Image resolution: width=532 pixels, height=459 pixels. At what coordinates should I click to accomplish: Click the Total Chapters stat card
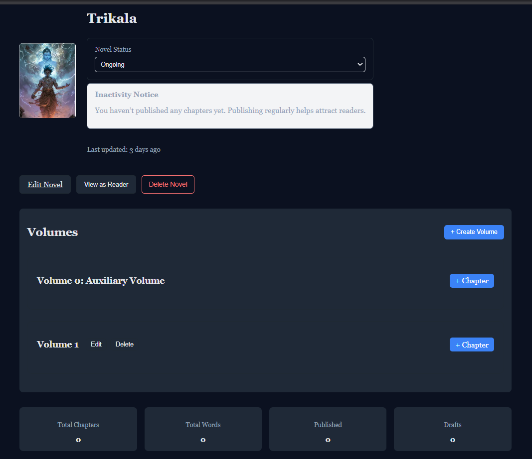(78, 429)
